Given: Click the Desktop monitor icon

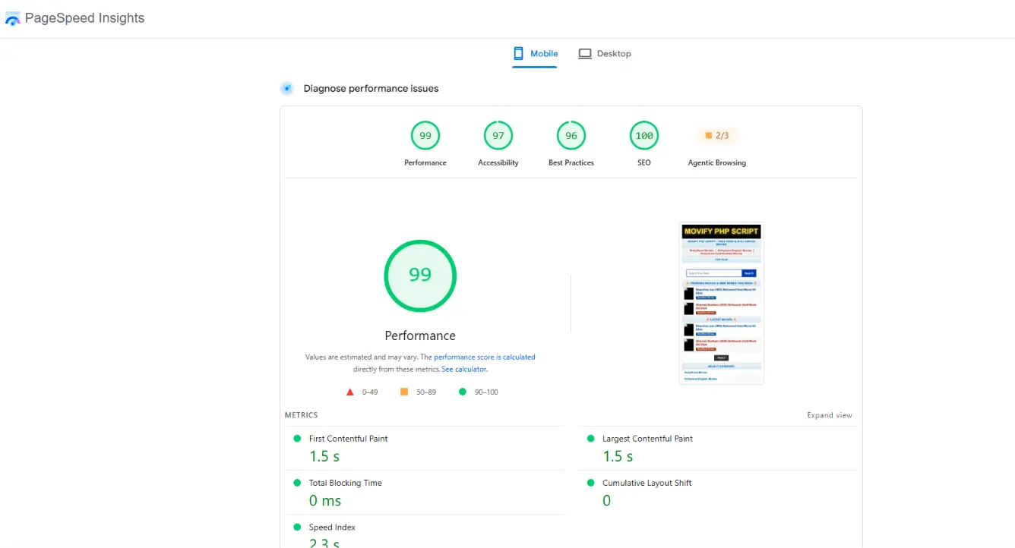Looking at the screenshot, I should point(585,54).
